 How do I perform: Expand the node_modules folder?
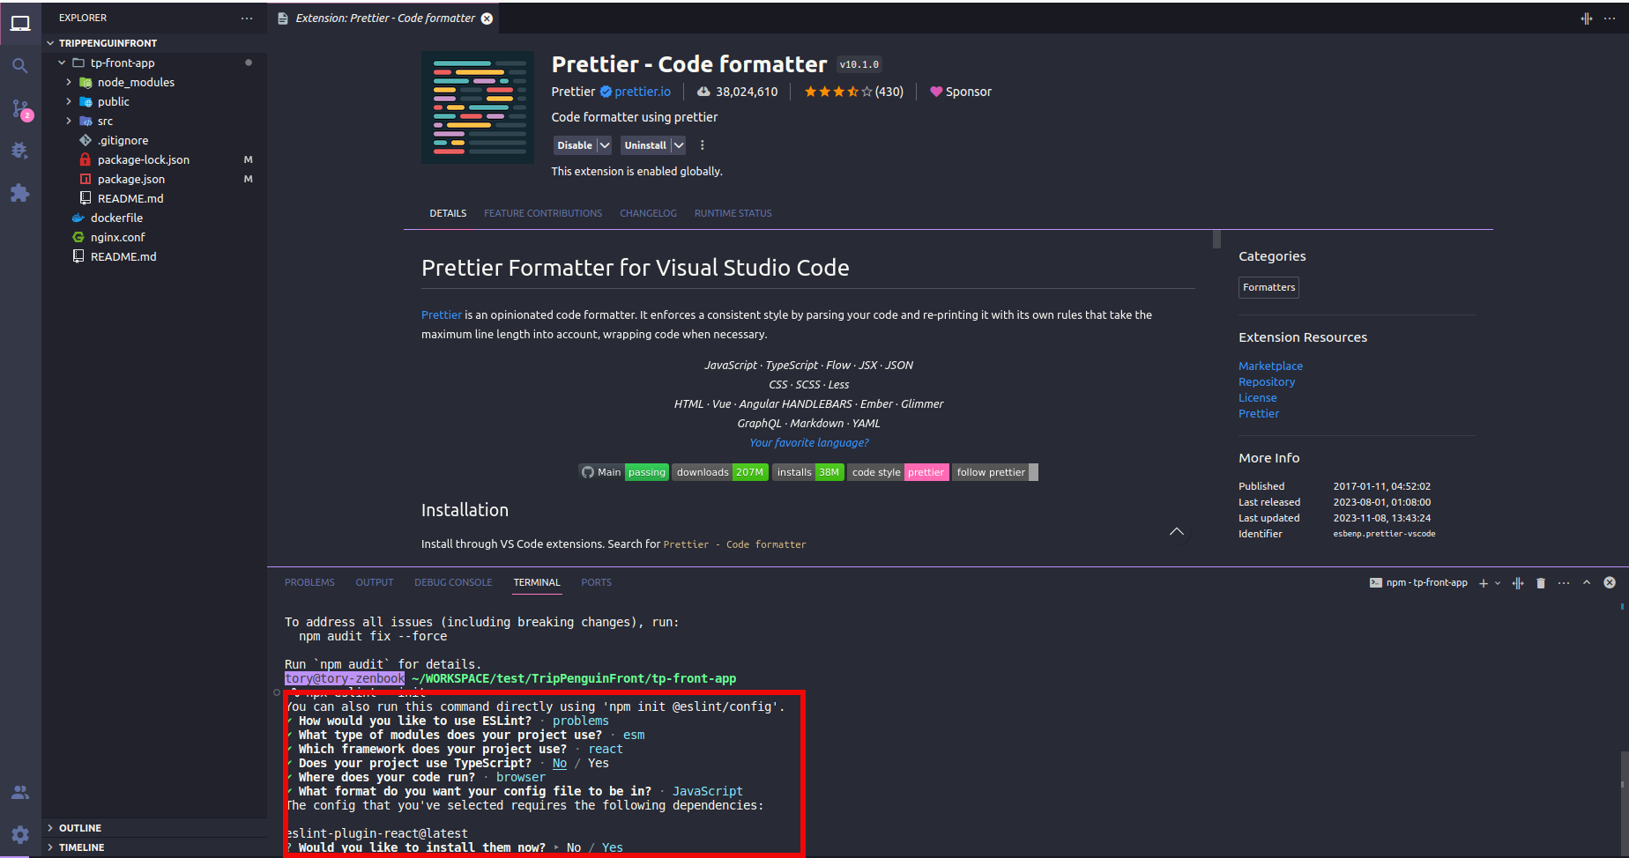tap(69, 82)
